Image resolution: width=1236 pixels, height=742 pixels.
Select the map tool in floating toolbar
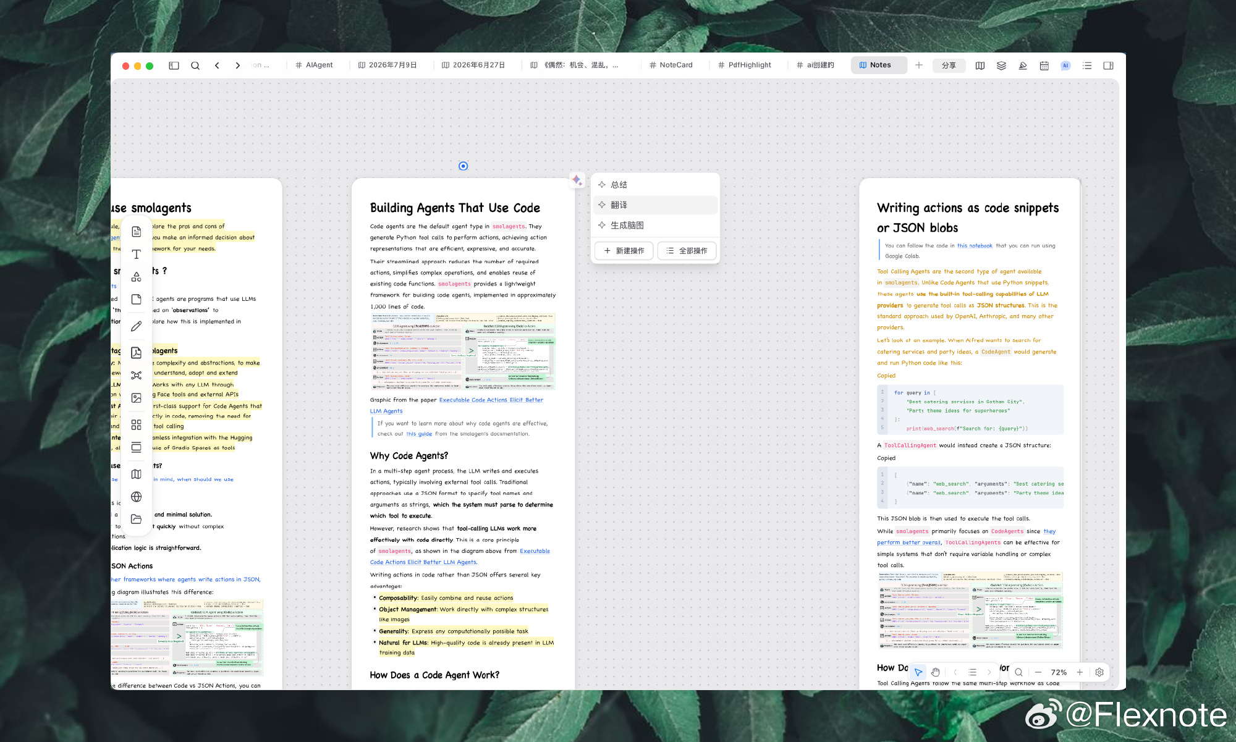137,474
